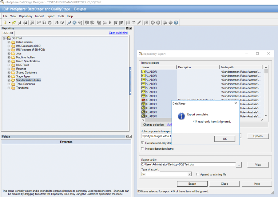The width and height of the screenshot is (278, 197).
Task: Click the Run job play arrow icon
Action: coord(110,22)
